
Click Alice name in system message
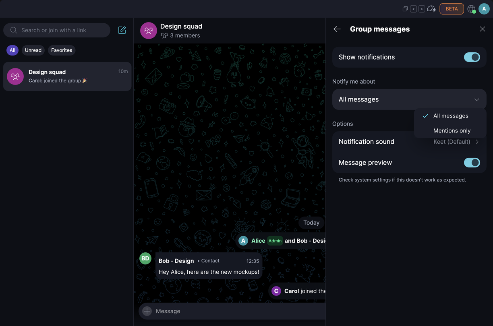(258, 241)
